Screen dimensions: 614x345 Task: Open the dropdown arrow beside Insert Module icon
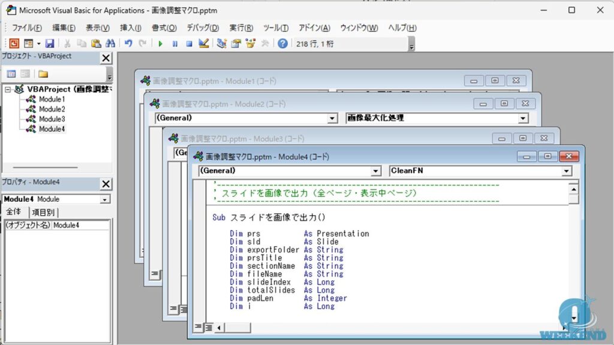pyautogui.click(x=39, y=44)
